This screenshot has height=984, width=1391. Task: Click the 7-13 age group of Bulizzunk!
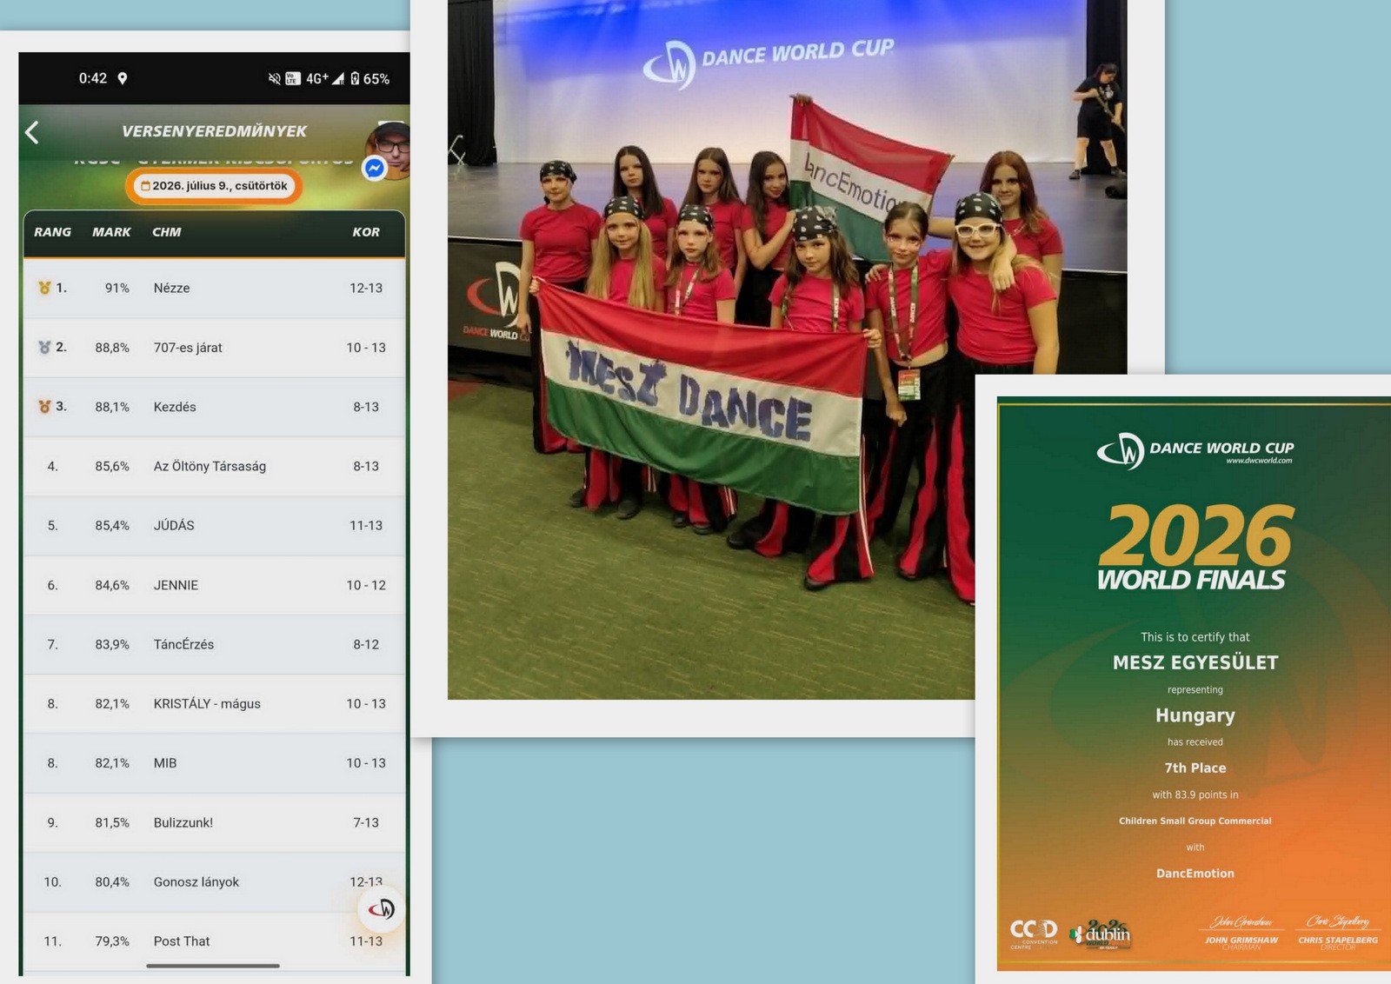coord(366,822)
